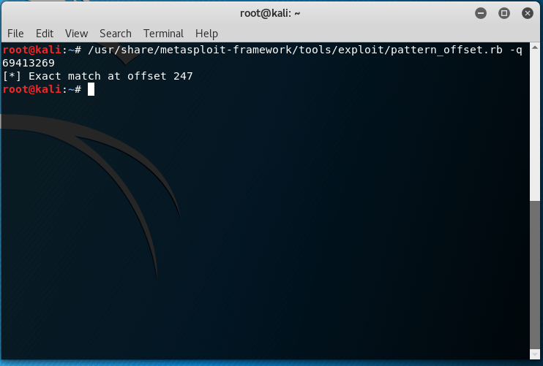Open the View menu
Screen dimensions: 543x366
pos(77,34)
